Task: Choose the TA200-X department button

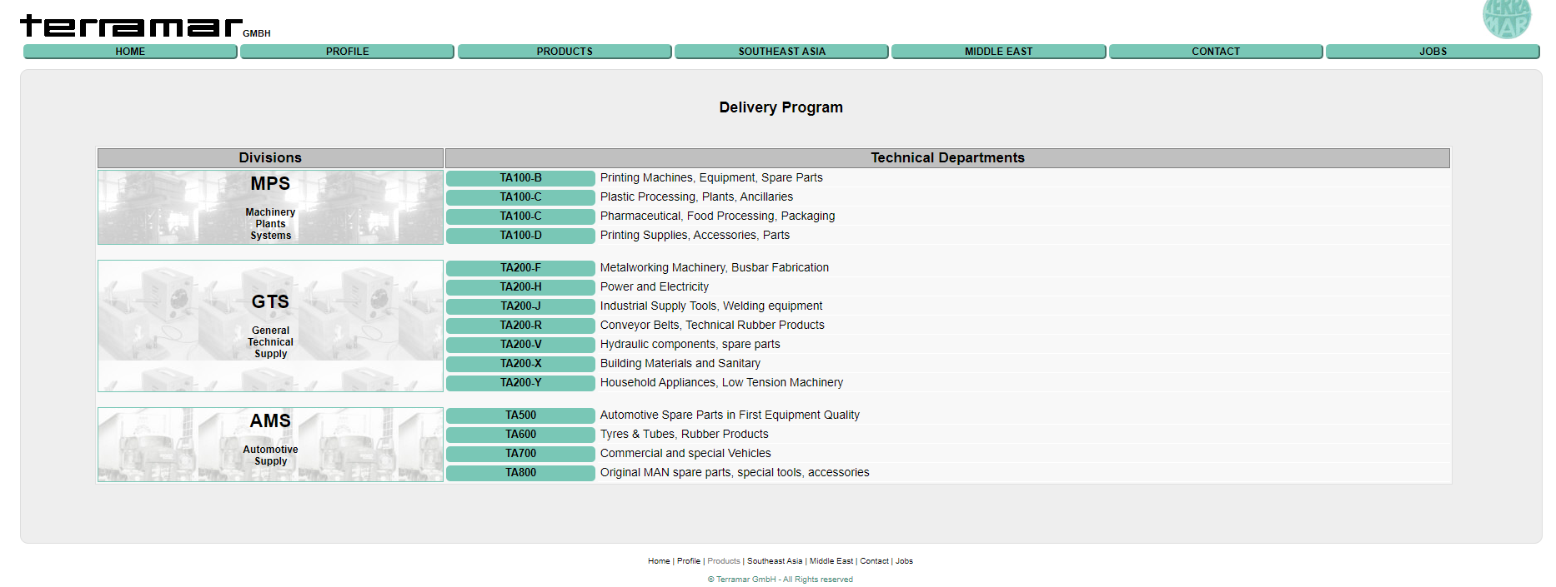Action: [x=520, y=364]
